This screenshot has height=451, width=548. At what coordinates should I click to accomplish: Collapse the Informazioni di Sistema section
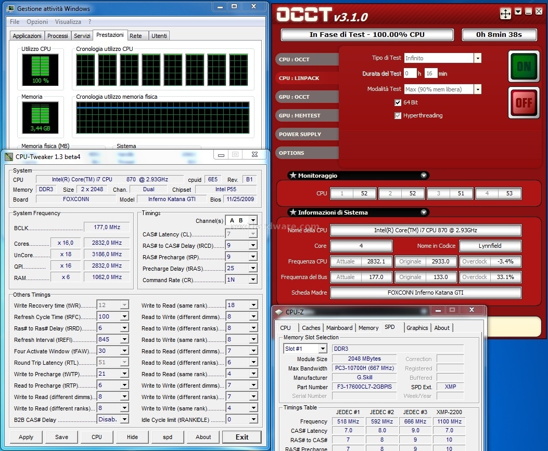click(424, 212)
